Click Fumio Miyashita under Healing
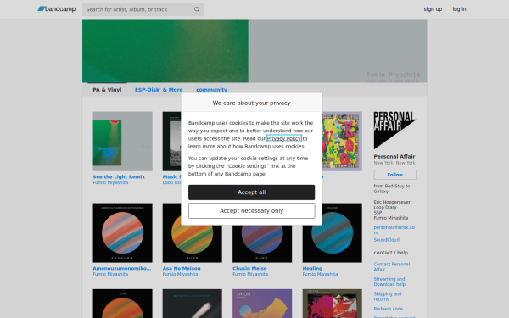509x318 pixels. point(320,274)
